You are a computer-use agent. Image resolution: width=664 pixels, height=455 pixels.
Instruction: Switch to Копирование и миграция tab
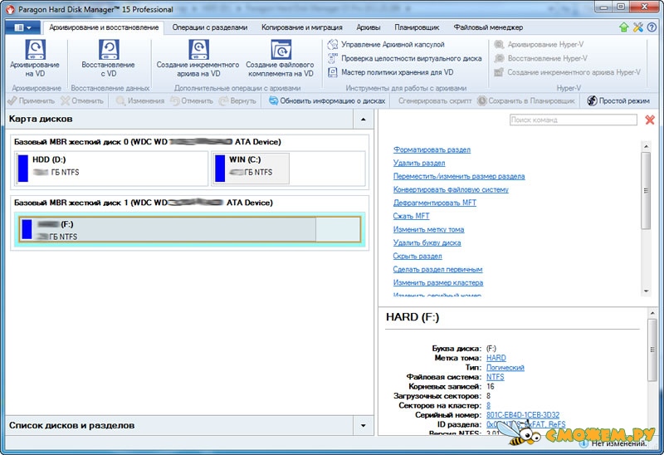[x=302, y=27]
